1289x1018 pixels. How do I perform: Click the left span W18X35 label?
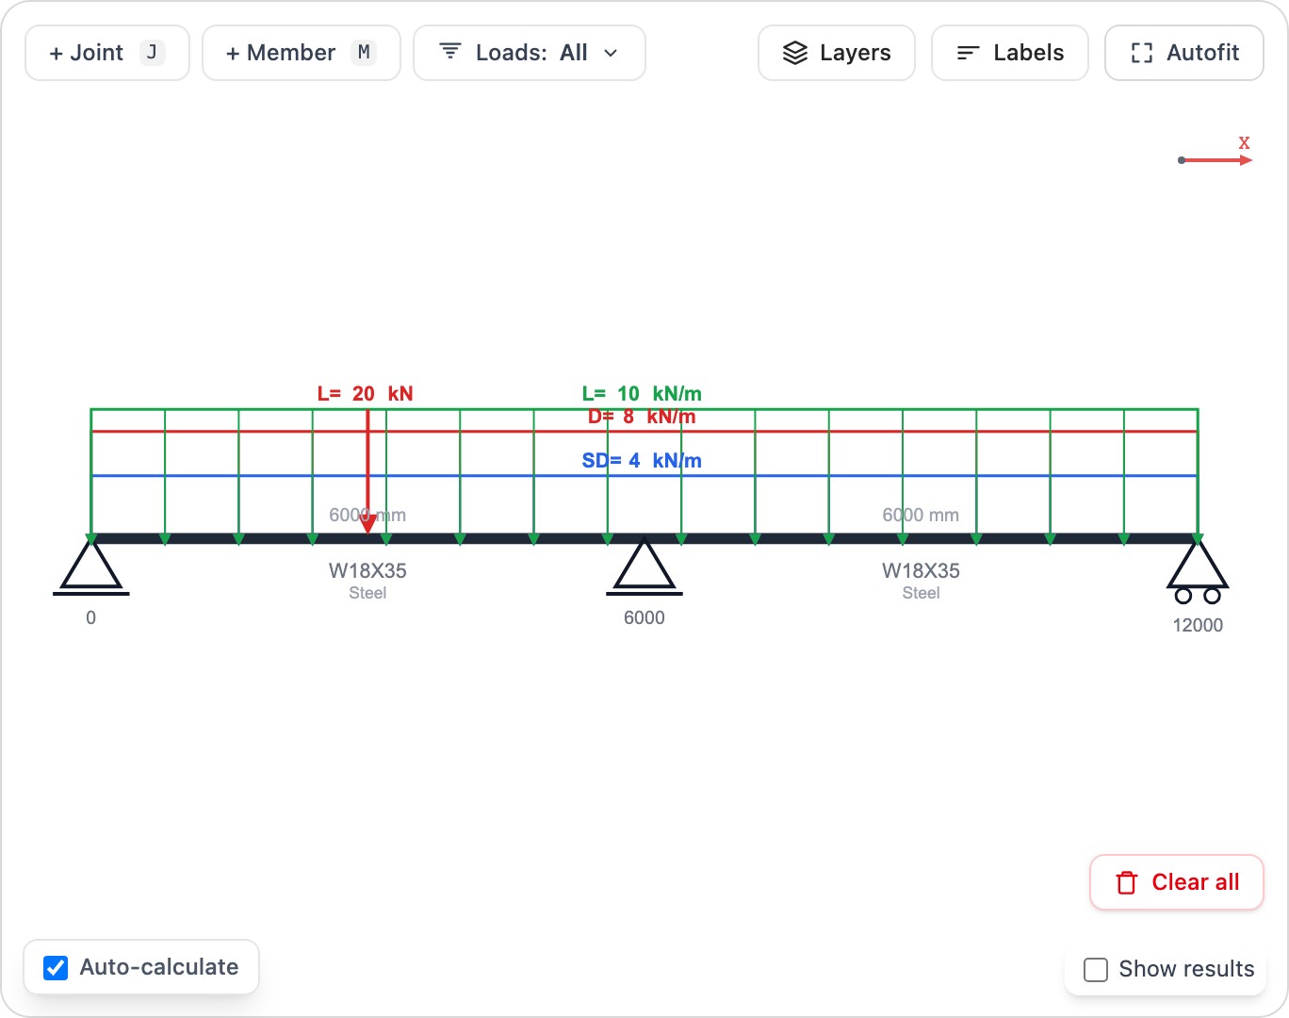click(x=367, y=570)
